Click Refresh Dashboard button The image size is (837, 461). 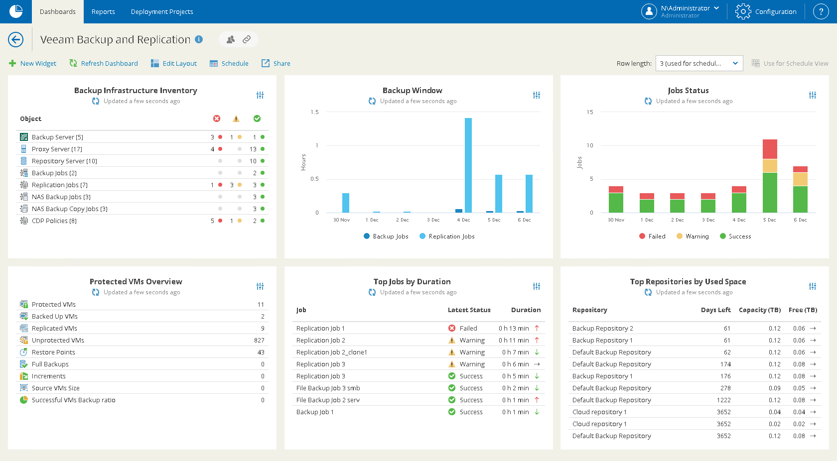(104, 63)
